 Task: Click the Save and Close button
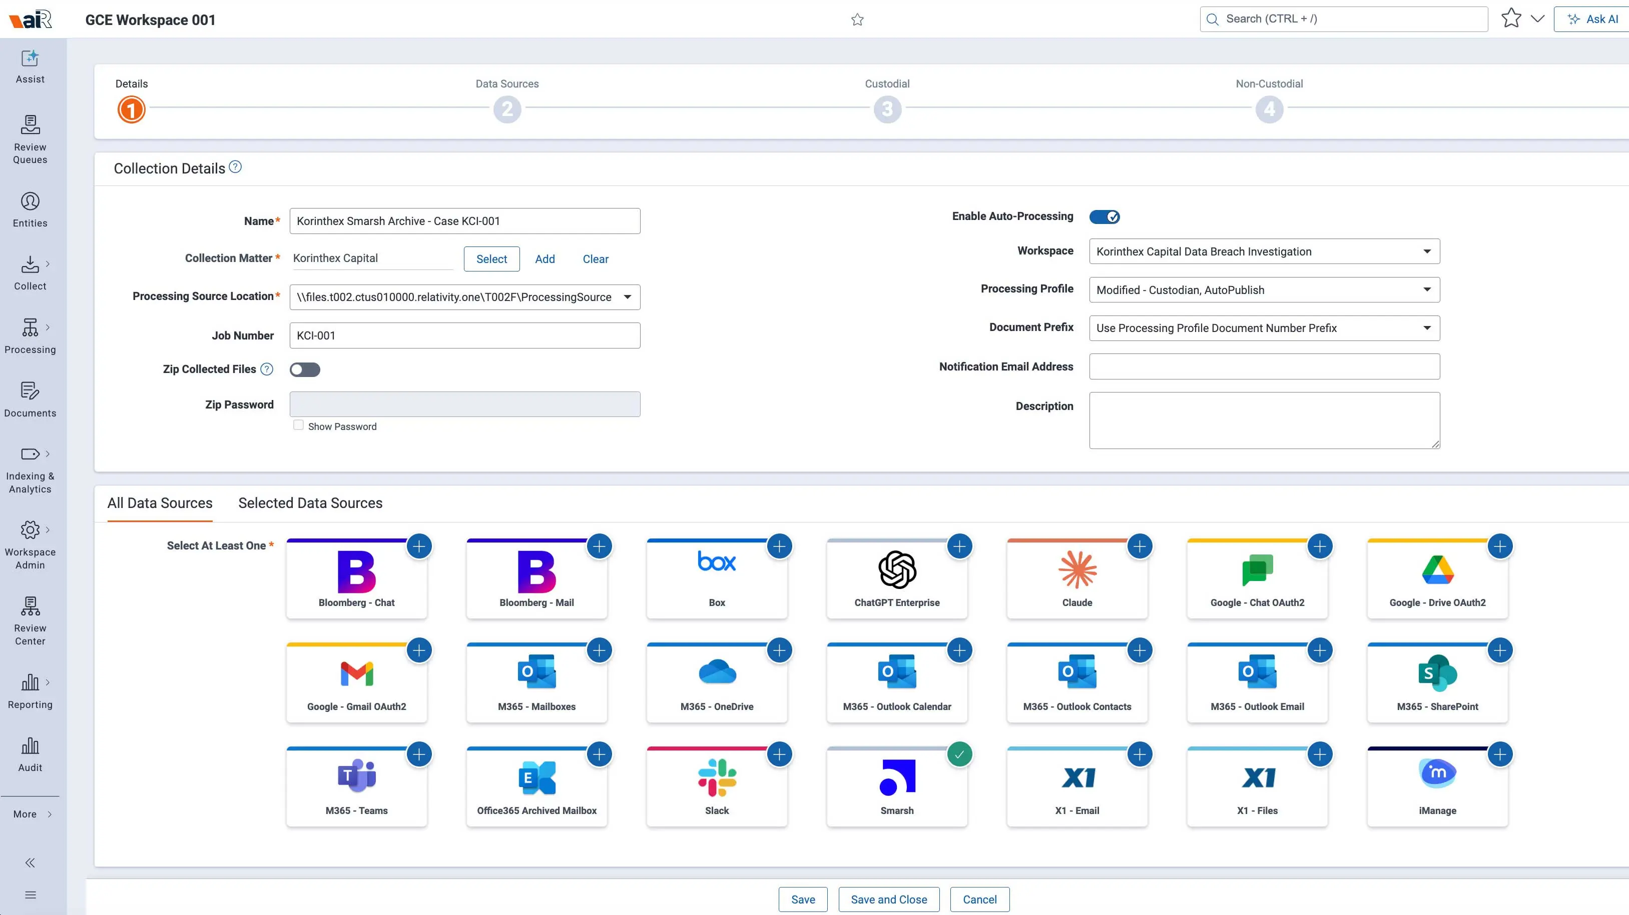[889, 899]
